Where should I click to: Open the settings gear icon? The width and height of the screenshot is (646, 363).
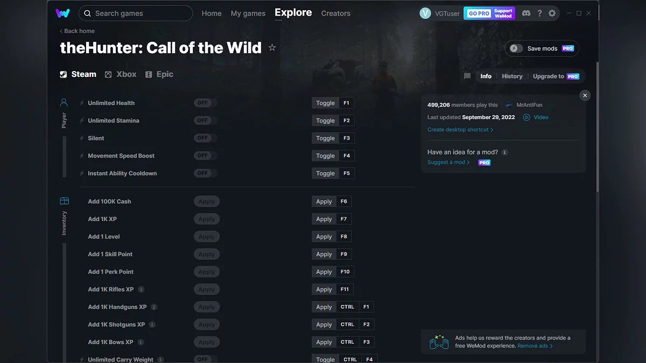pos(552,13)
